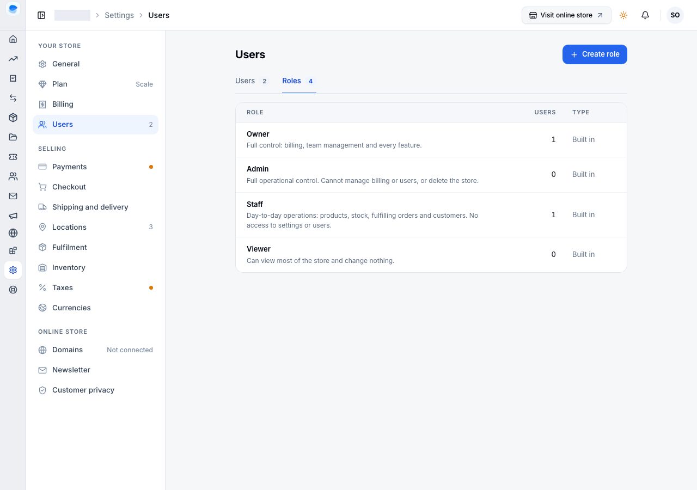Open the analytics trend-line icon
Screen dimensions: 697x490
13,59
